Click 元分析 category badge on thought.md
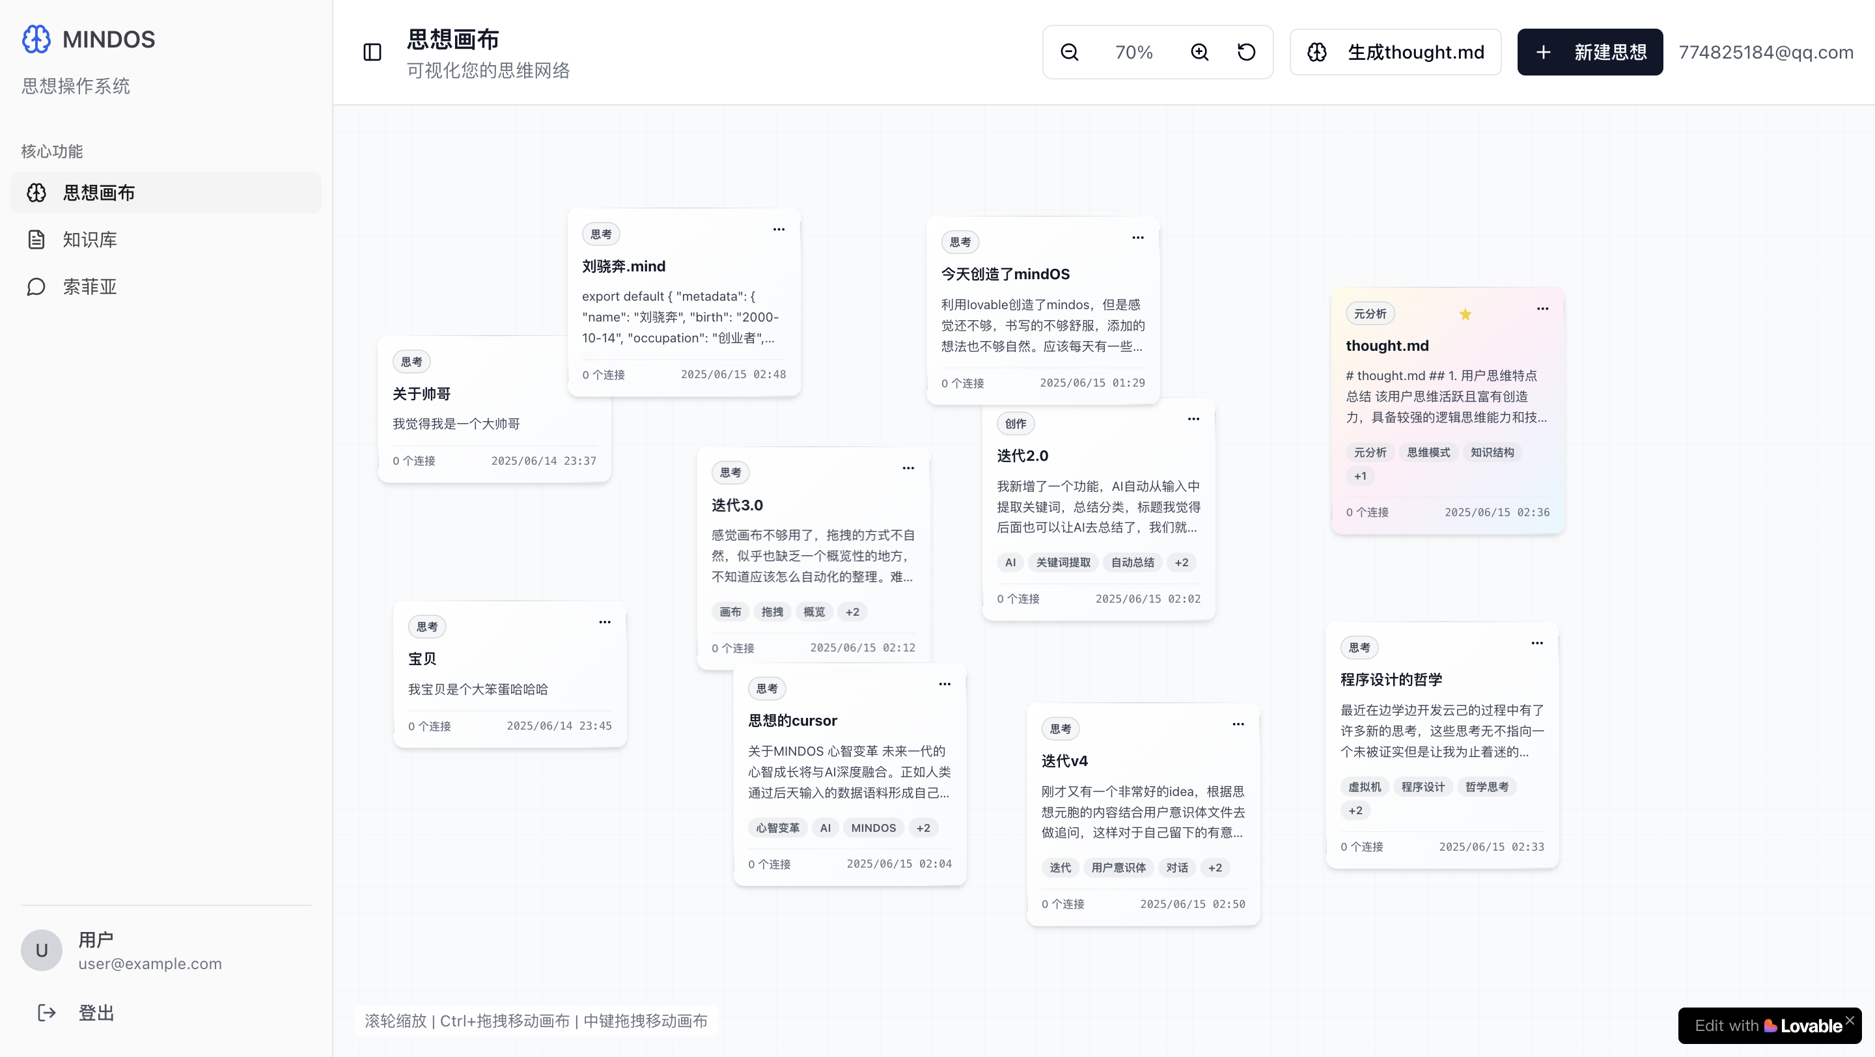 tap(1370, 314)
